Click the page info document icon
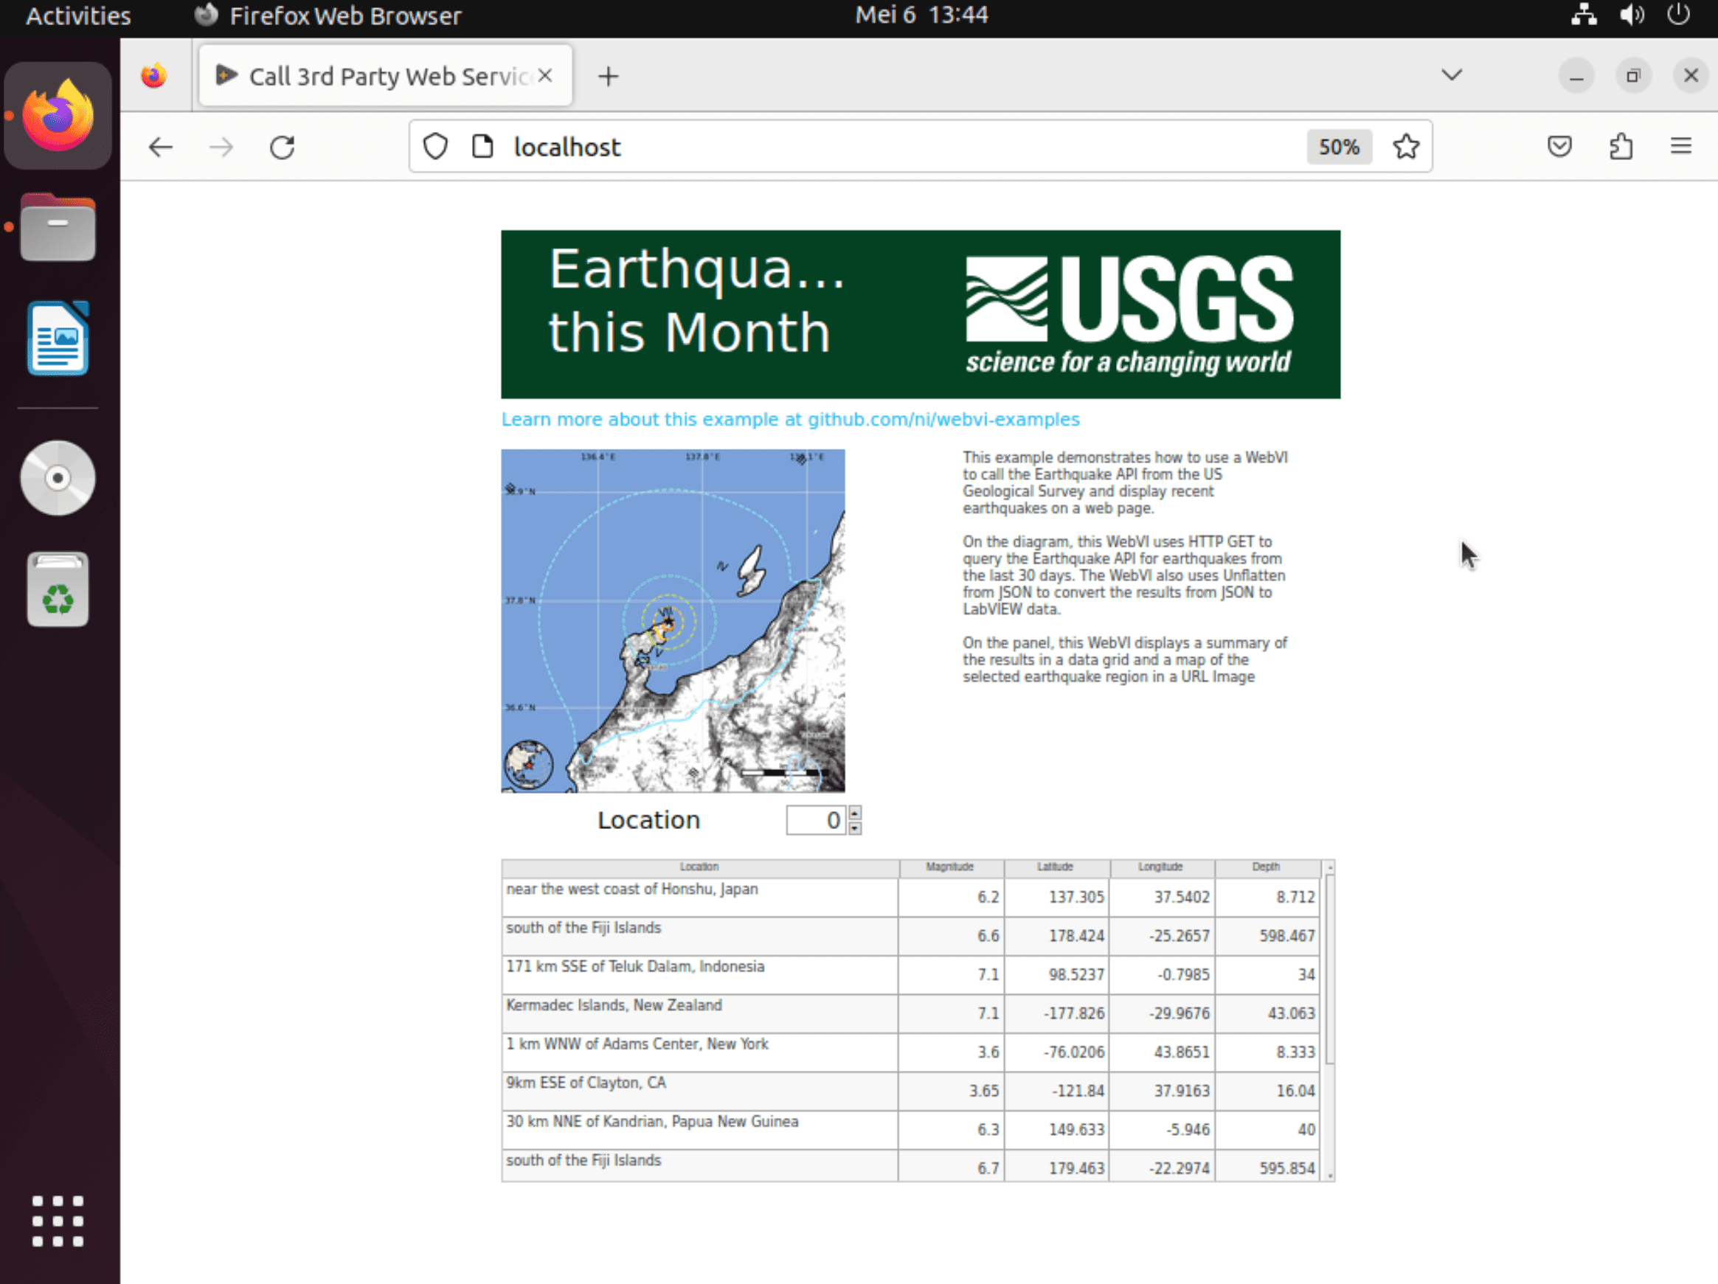 pos(482,146)
